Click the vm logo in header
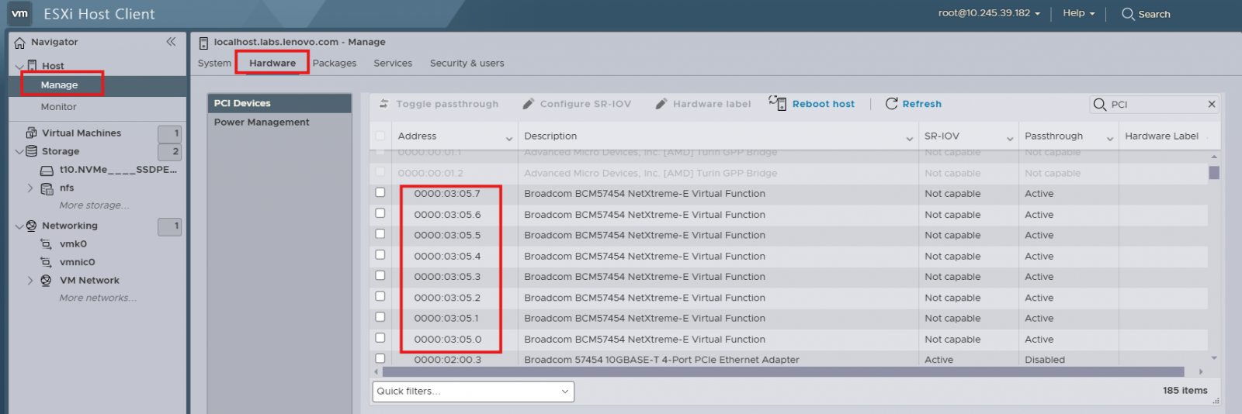1242x414 pixels. (19, 14)
